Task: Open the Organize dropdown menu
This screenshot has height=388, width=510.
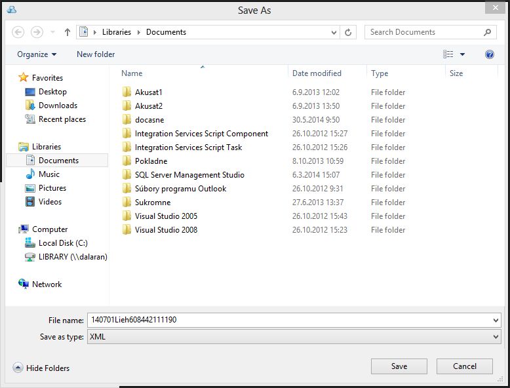Action: click(37, 54)
